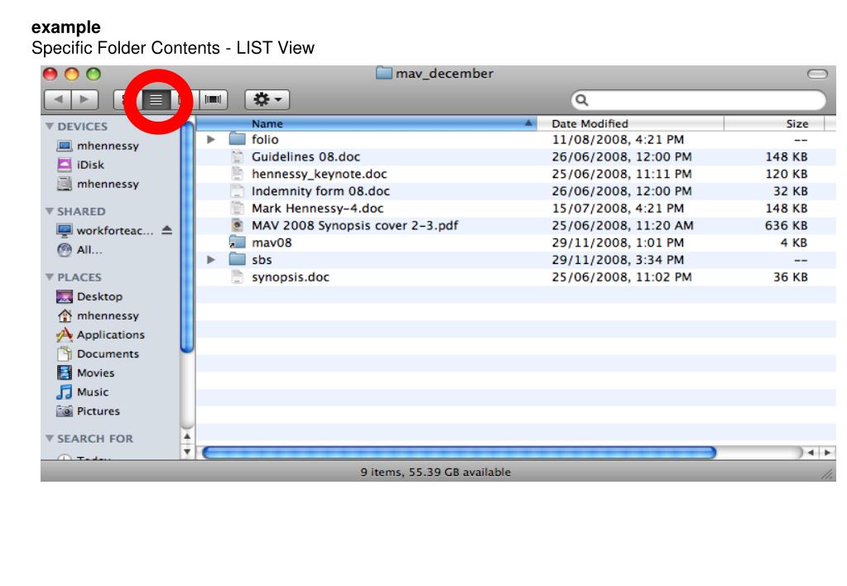Screen dimensions: 847x586
Task: Switch to Cover Flow view
Action: point(213,99)
